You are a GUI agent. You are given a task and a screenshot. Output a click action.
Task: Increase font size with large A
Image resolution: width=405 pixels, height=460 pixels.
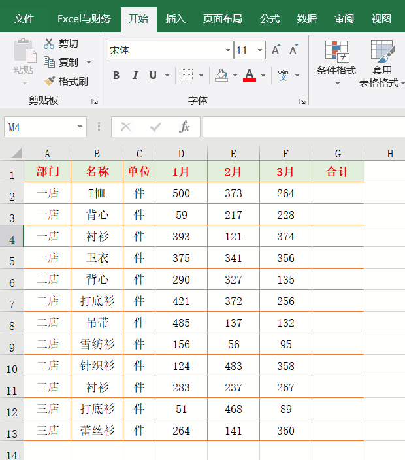pyautogui.click(x=276, y=50)
